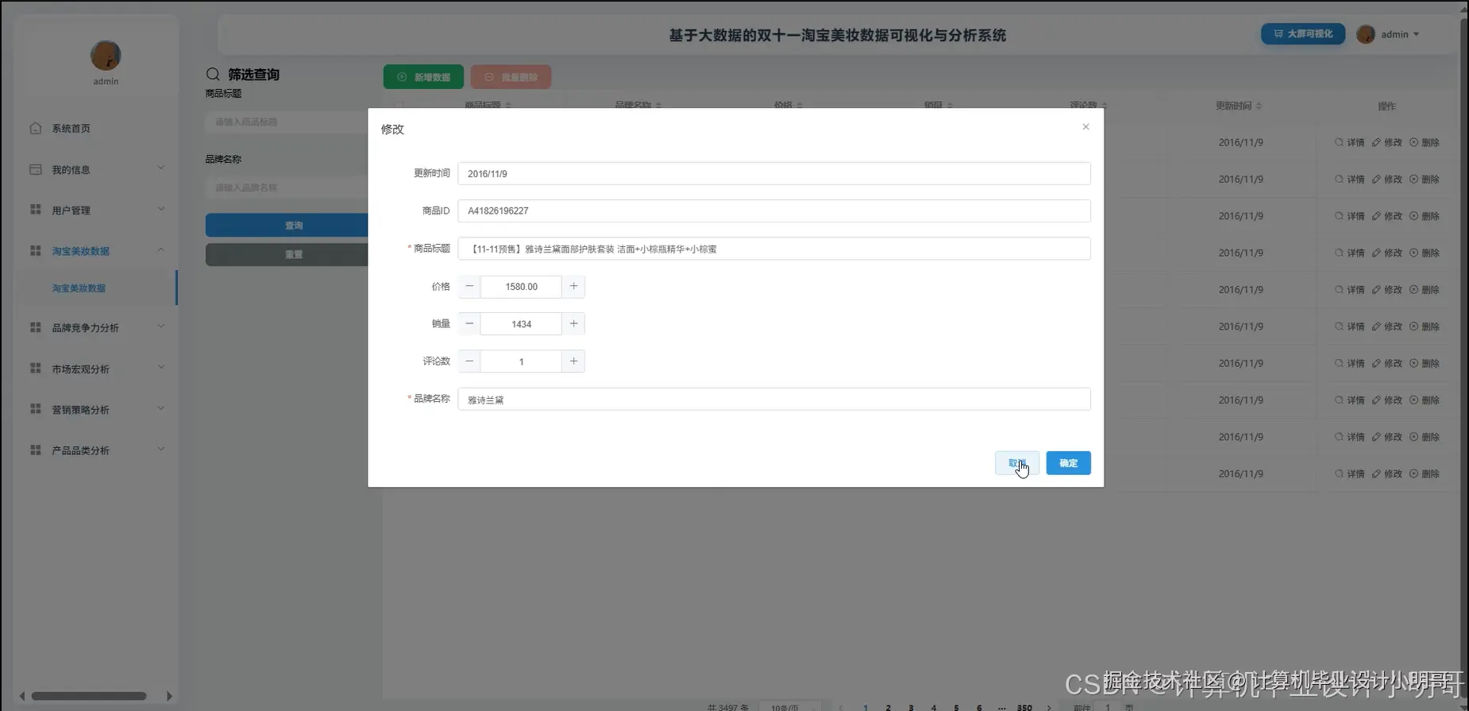
Task: Open the admin dropdown in the header
Action: [1400, 34]
